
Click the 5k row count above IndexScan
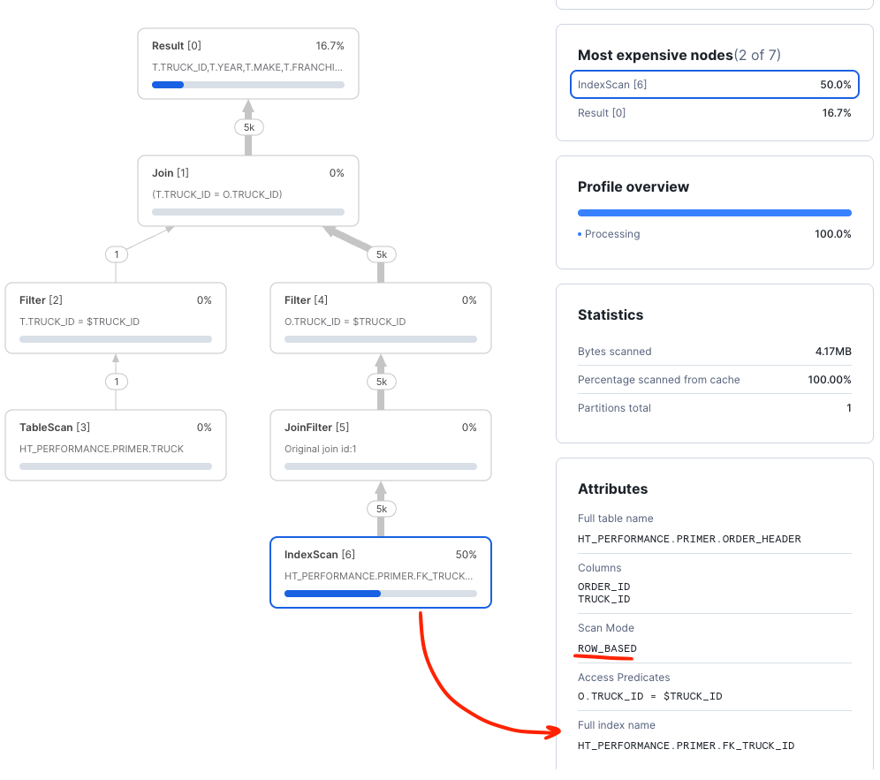coord(381,509)
